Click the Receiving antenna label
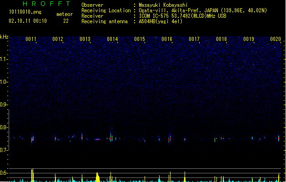286x182 pixels. pos(105,21)
